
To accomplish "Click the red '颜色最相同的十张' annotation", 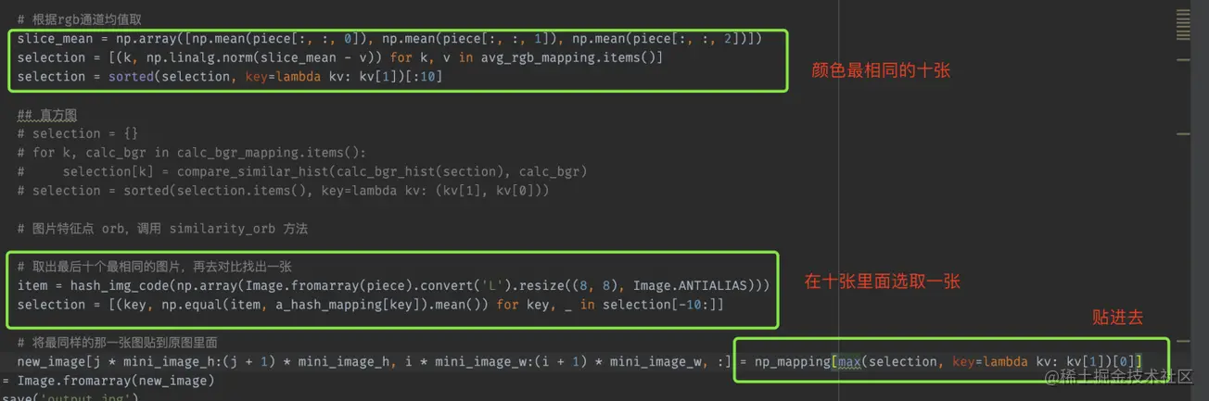I will (x=881, y=70).
